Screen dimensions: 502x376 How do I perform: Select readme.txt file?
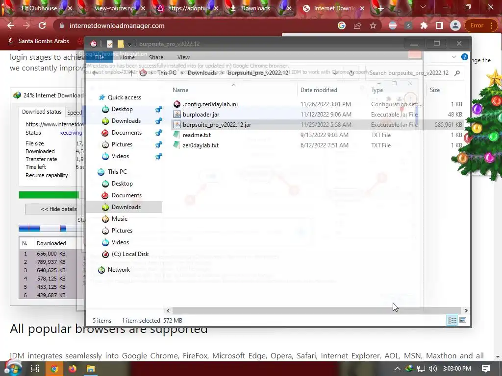pos(197,135)
